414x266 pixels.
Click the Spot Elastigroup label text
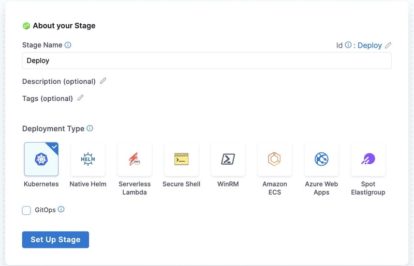(x=368, y=188)
